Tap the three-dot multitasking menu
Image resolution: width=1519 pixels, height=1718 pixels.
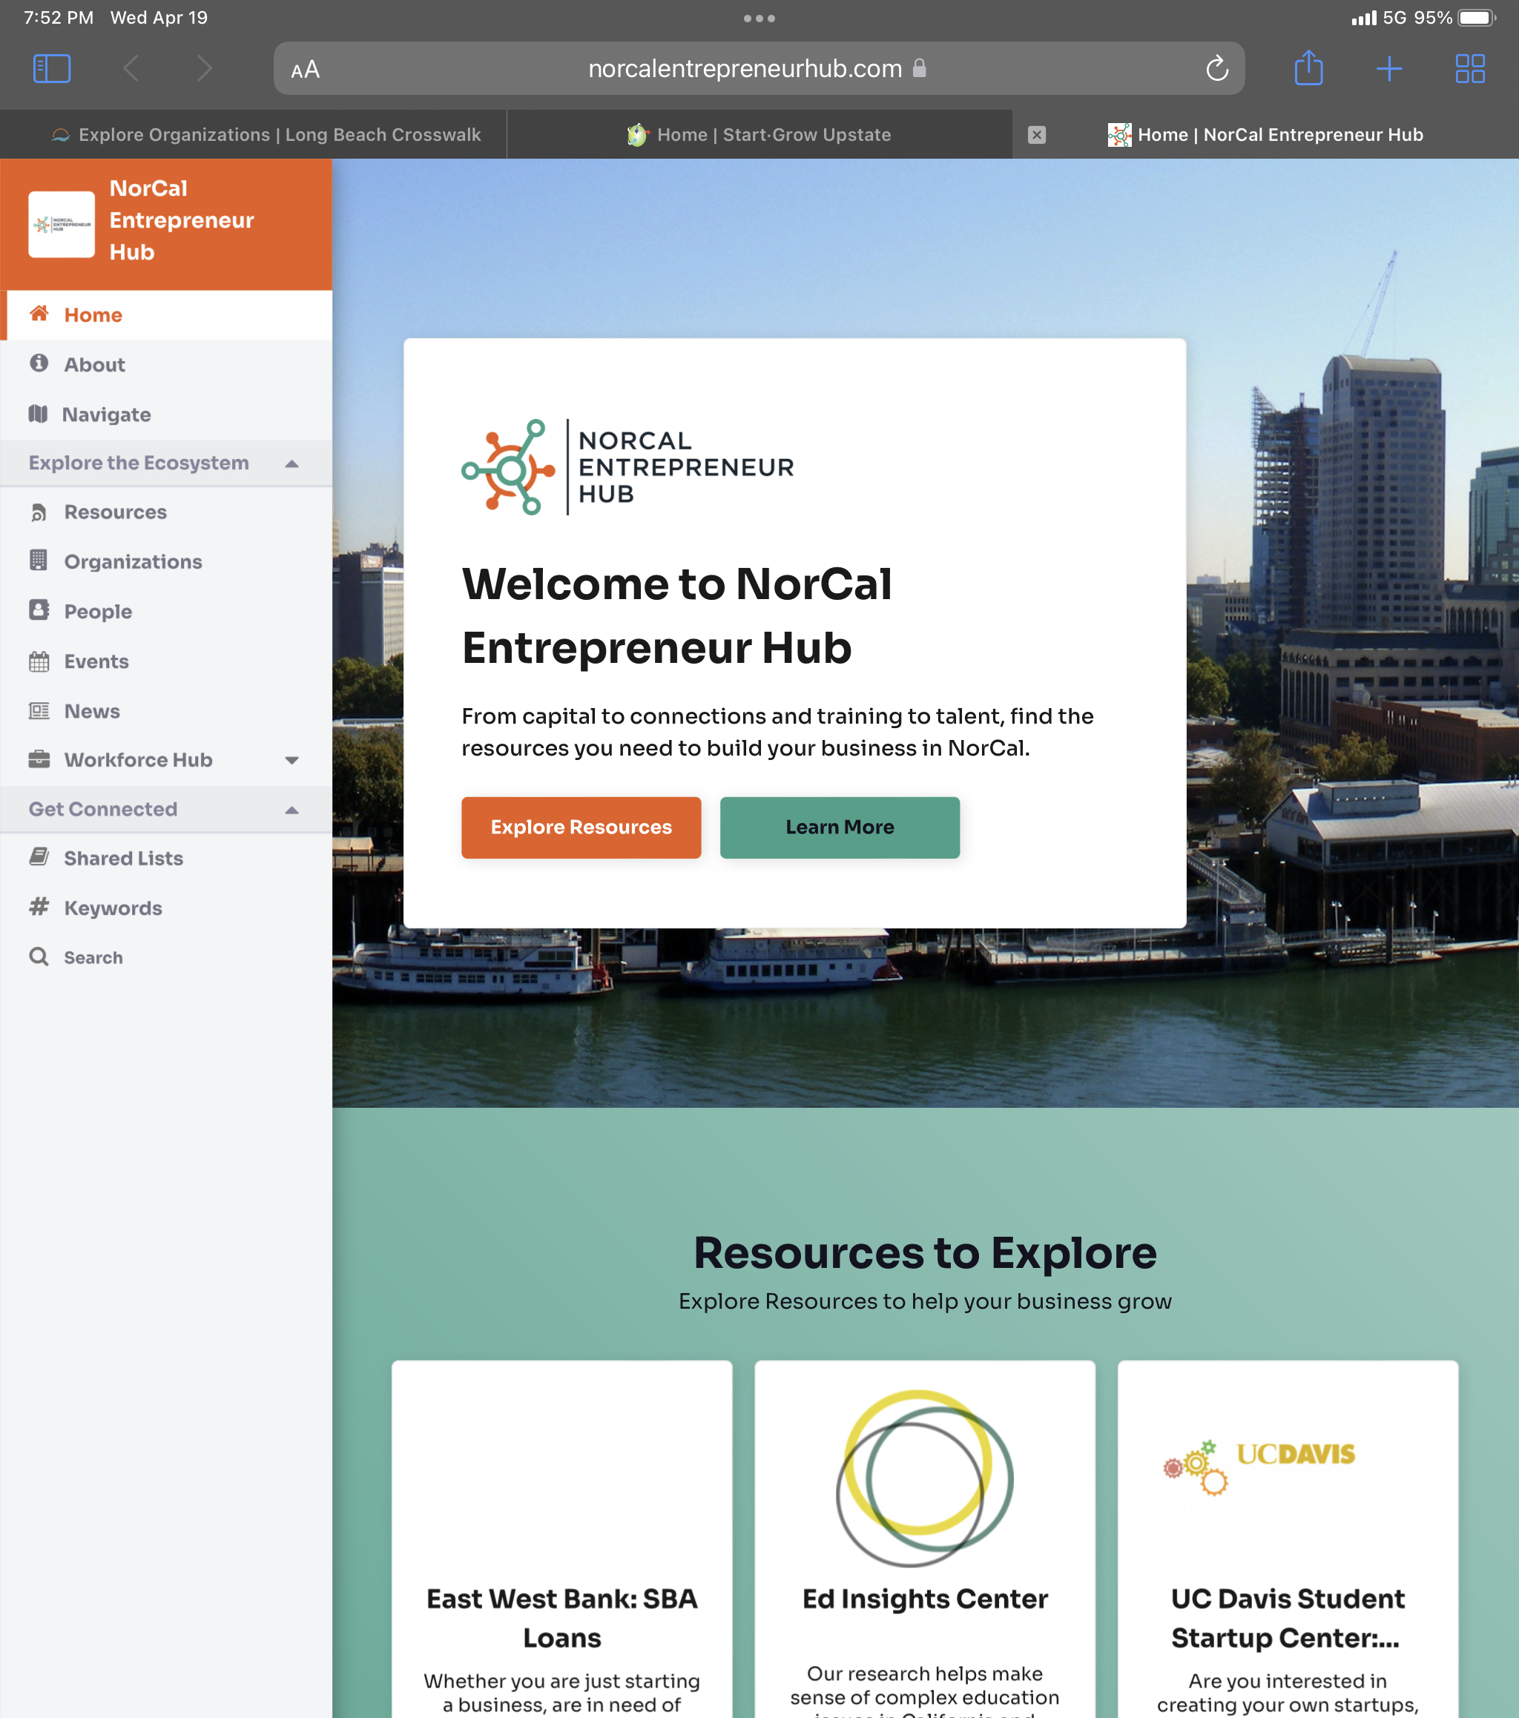pyautogui.click(x=759, y=19)
